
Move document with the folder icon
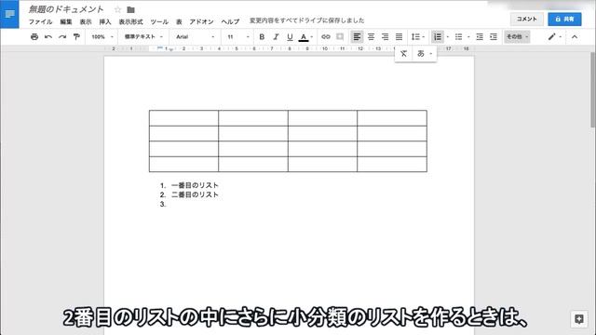tap(130, 9)
